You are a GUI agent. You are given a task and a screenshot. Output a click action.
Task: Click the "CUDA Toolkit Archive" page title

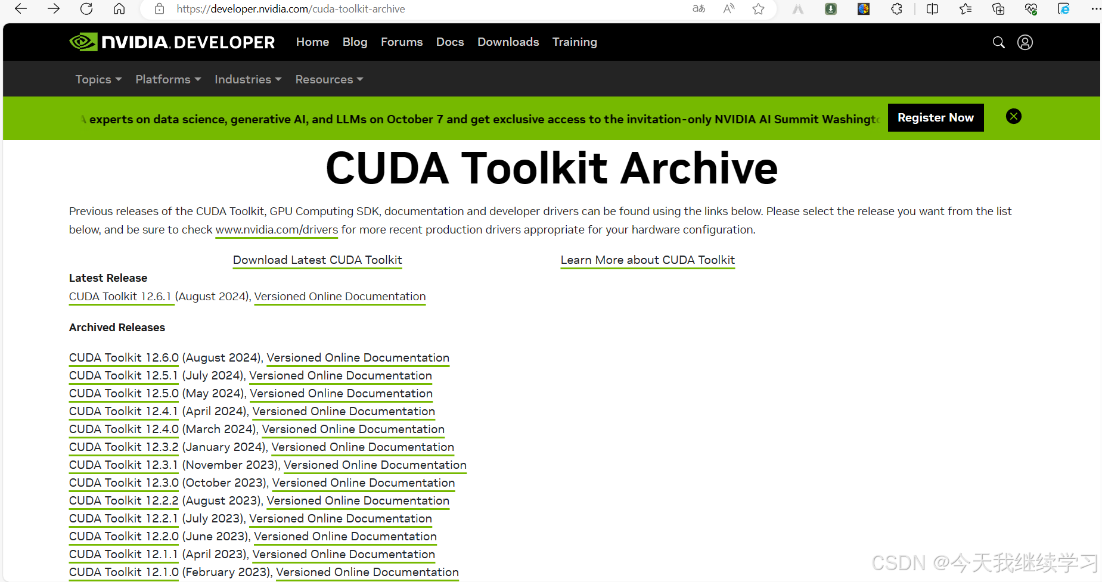(551, 168)
